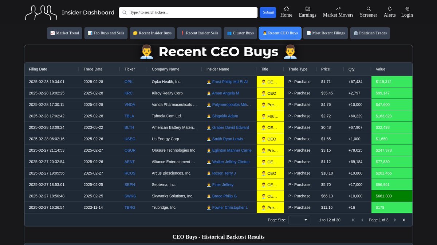Open Cluster Buys tab
Image resolution: width=437 pixels, height=245 pixels.
click(x=240, y=33)
